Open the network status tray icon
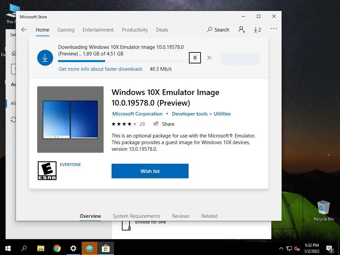The image size is (340, 255). [289, 248]
